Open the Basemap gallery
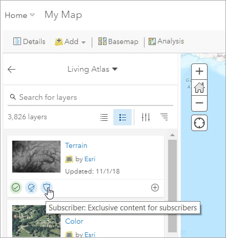 [x=118, y=41]
